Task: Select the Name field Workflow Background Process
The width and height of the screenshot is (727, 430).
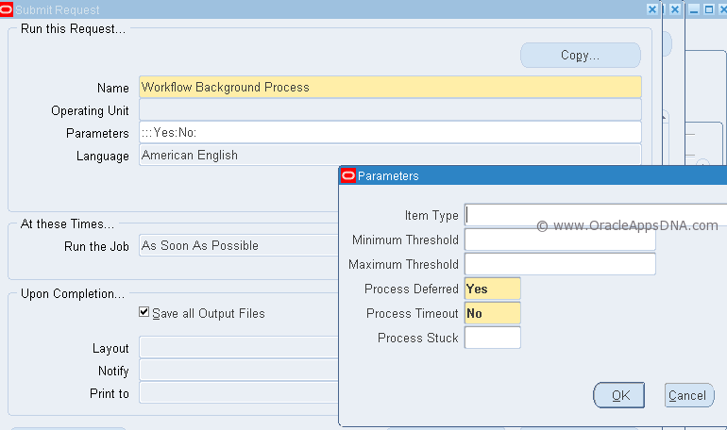Action: click(x=390, y=87)
